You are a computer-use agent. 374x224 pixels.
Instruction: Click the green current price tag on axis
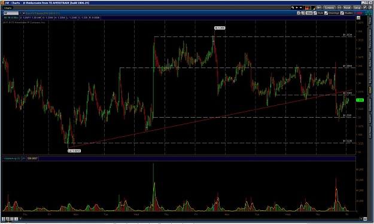360,100
